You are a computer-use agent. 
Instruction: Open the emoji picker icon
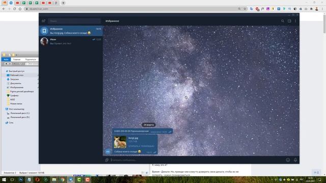(x=288, y=160)
